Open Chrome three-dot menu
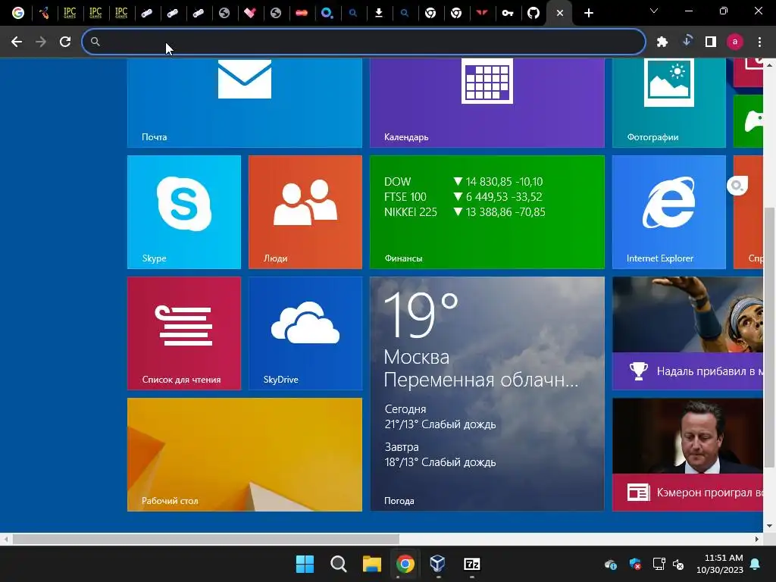This screenshot has width=776, height=582. 759,42
